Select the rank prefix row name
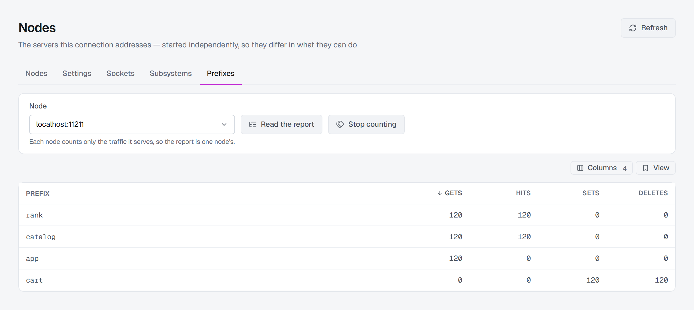This screenshot has height=310, width=694. pyautogui.click(x=34, y=215)
